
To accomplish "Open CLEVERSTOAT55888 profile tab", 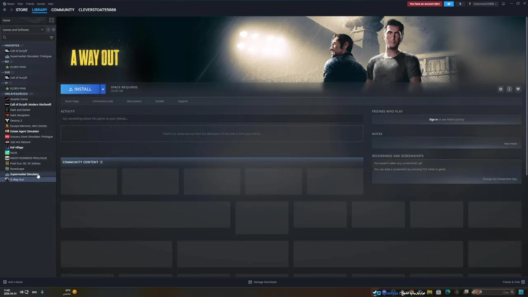I will tap(97, 10).
